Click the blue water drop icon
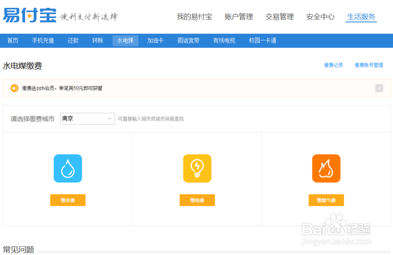This screenshot has width=393, height=255. 68,168
